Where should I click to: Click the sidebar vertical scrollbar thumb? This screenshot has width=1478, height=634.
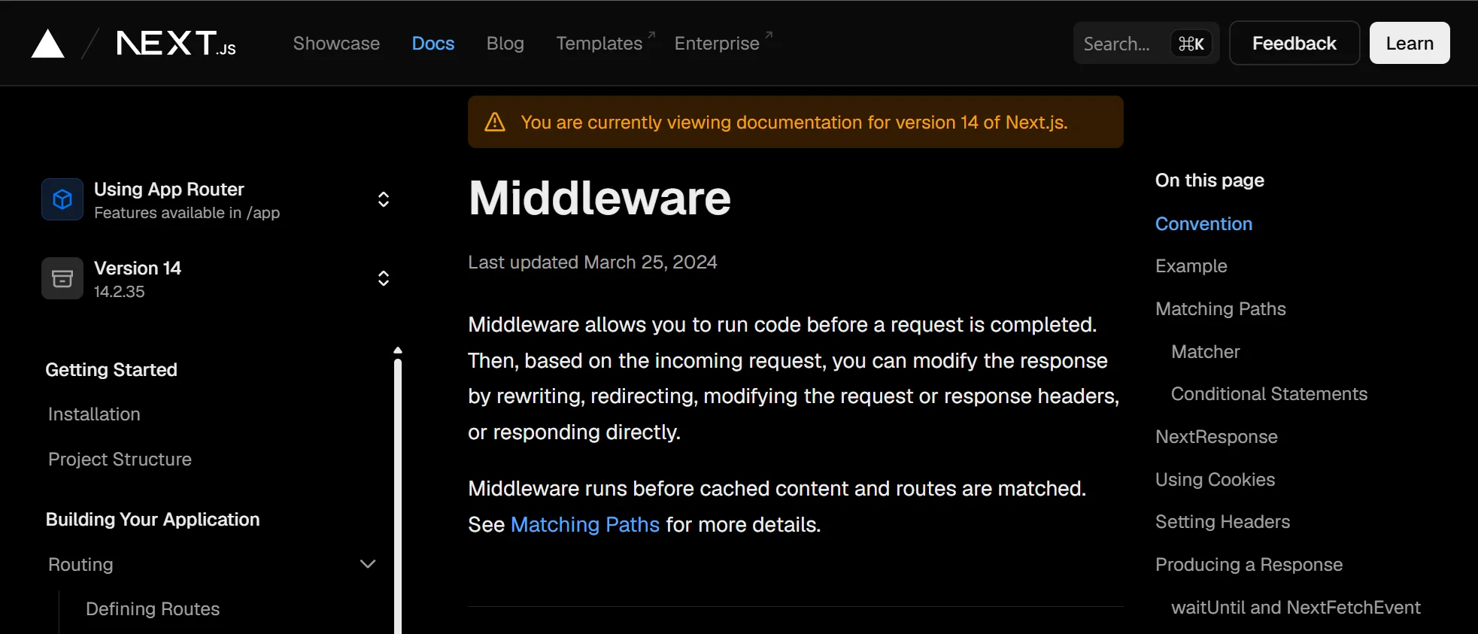pos(398,496)
